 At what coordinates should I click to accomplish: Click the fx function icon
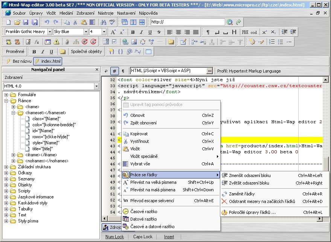[37, 42]
